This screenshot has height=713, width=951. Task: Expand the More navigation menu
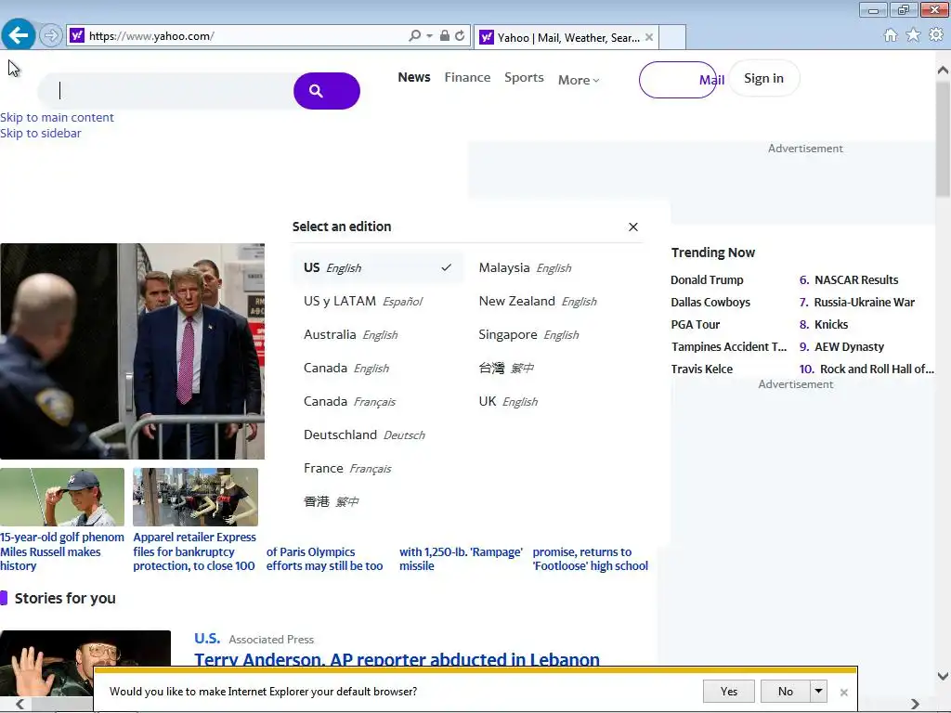579,80
